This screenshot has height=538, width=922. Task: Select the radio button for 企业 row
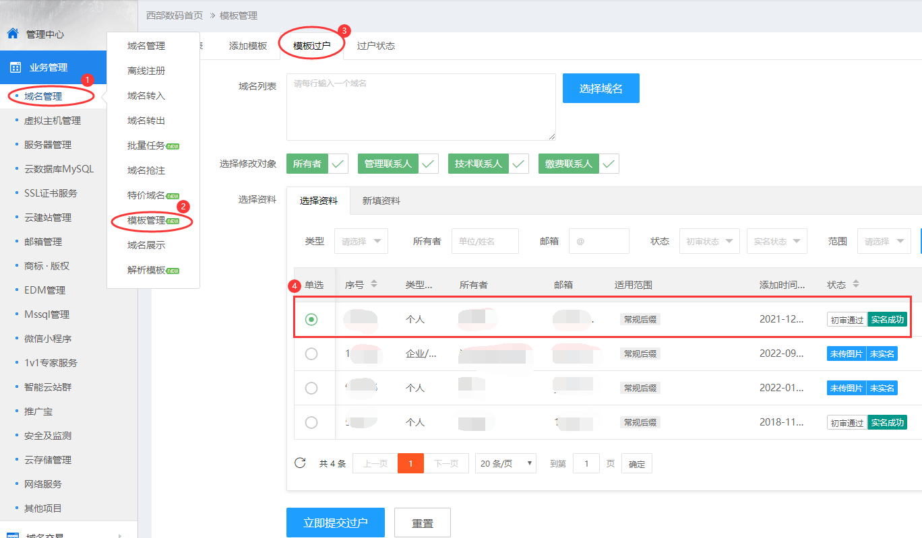tap(311, 354)
